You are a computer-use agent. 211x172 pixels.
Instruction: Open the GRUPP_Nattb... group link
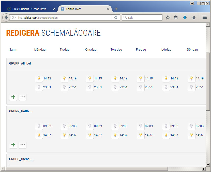[20, 111]
